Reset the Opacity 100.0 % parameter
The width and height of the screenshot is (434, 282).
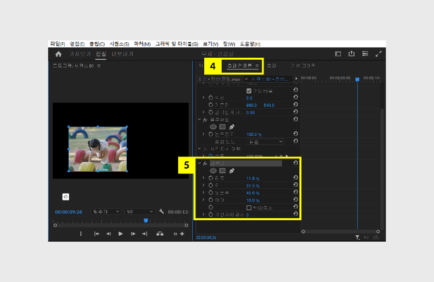point(296,133)
